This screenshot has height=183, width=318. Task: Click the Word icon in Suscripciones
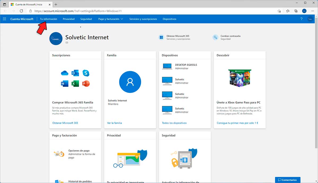65,84
